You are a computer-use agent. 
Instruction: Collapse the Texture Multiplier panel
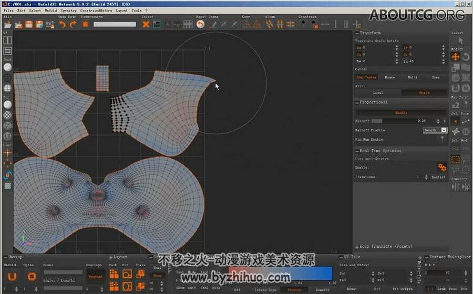[x=427, y=257]
